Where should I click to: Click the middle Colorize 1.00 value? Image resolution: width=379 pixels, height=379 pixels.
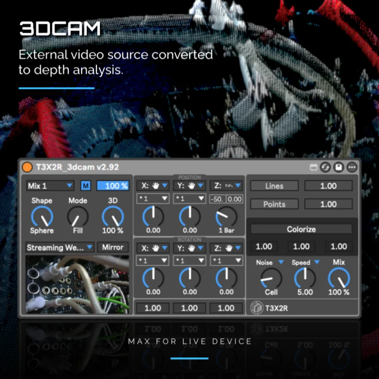coord(301,246)
